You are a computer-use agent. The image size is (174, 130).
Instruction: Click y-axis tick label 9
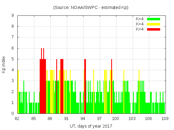(x=13, y=16)
